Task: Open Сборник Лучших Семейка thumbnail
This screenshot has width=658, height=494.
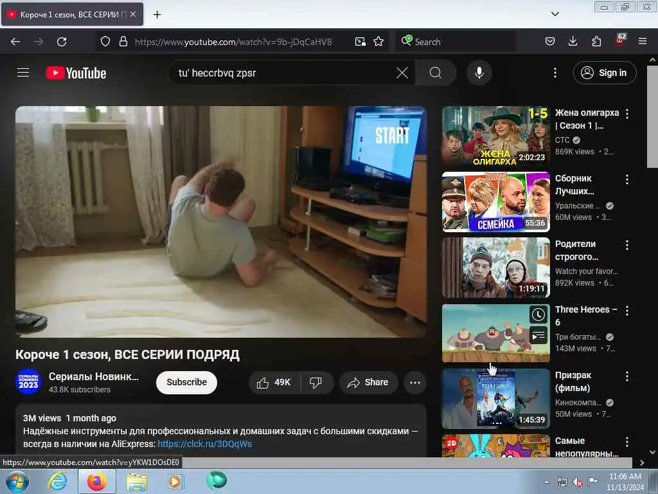Action: click(x=495, y=202)
